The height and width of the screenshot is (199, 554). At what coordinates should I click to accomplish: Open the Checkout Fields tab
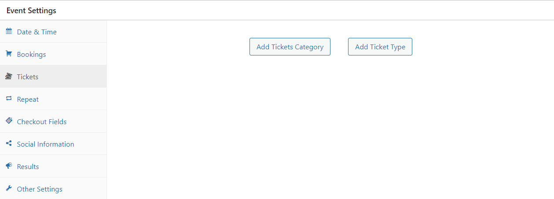point(42,122)
